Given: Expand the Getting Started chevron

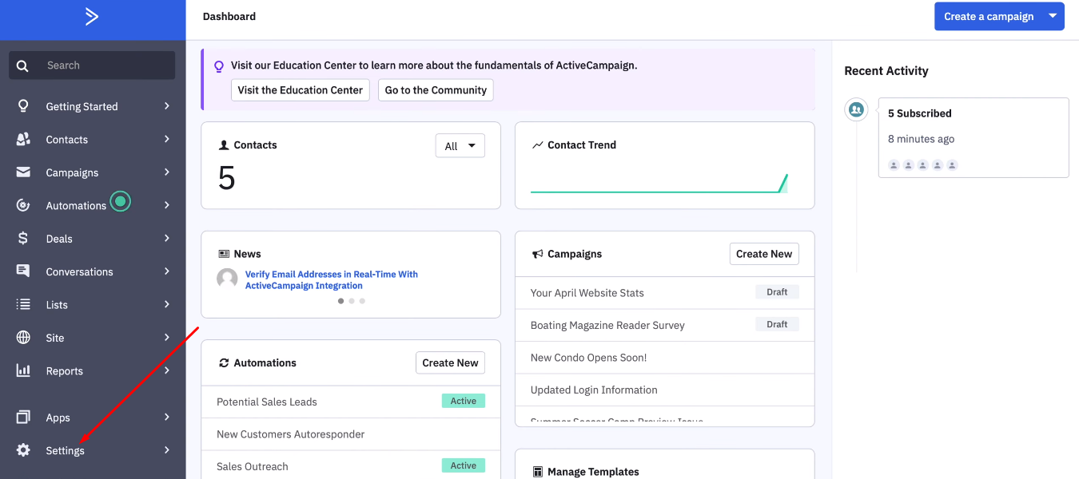Looking at the screenshot, I should (167, 105).
